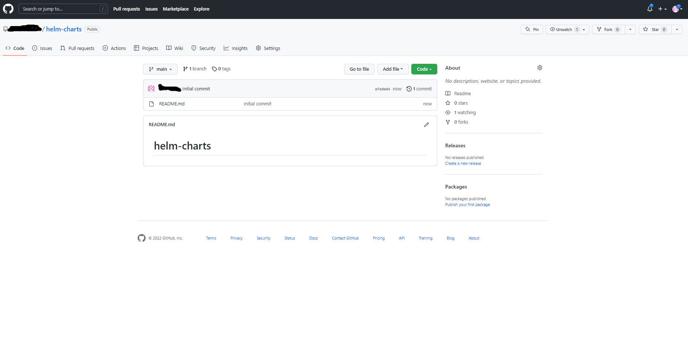Open GitHub home via Octocat logo
This screenshot has width=688, height=350.
(8, 9)
